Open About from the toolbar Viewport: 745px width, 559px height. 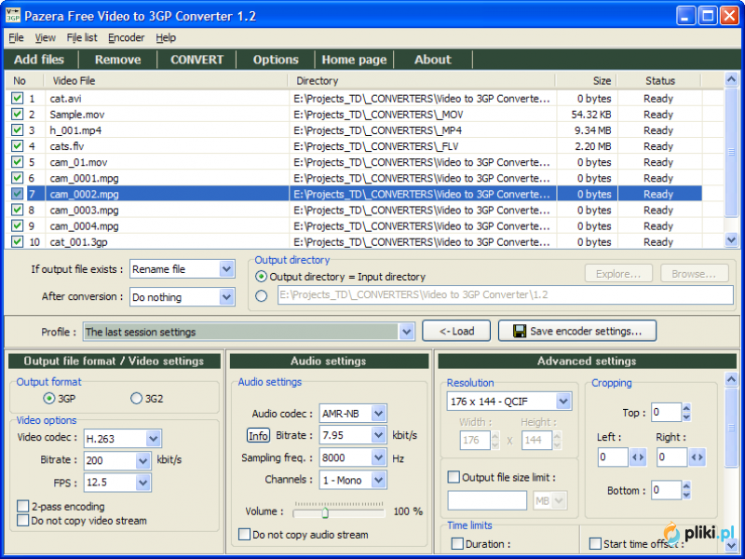pyautogui.click(x=433, y=60)
